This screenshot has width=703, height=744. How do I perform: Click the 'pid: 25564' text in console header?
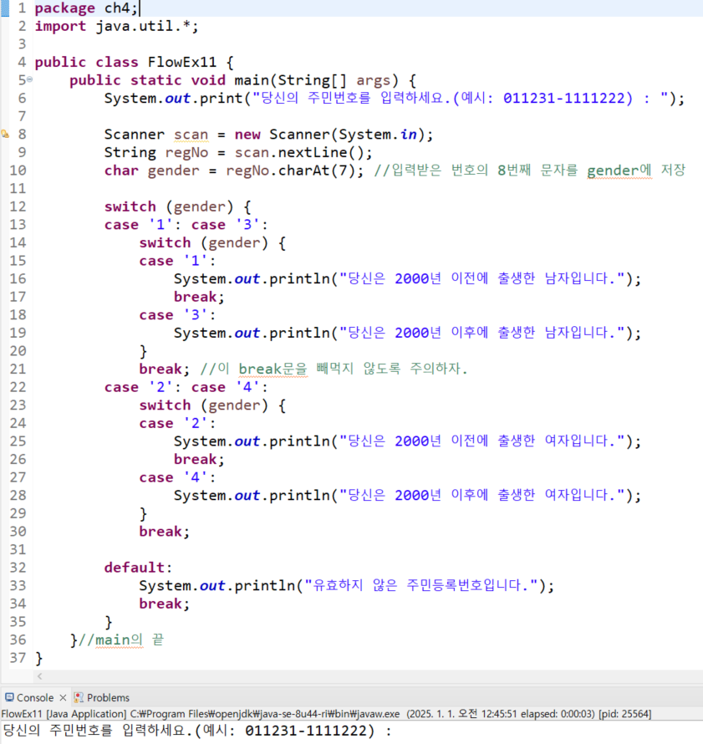click(625, 714)
